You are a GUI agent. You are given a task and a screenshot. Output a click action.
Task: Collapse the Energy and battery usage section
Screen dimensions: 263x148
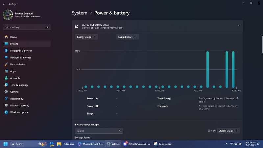click(239, 26)
